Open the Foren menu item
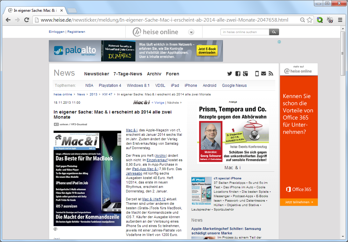This screenshot has height=242, width=348. click(x=173, y=74)
